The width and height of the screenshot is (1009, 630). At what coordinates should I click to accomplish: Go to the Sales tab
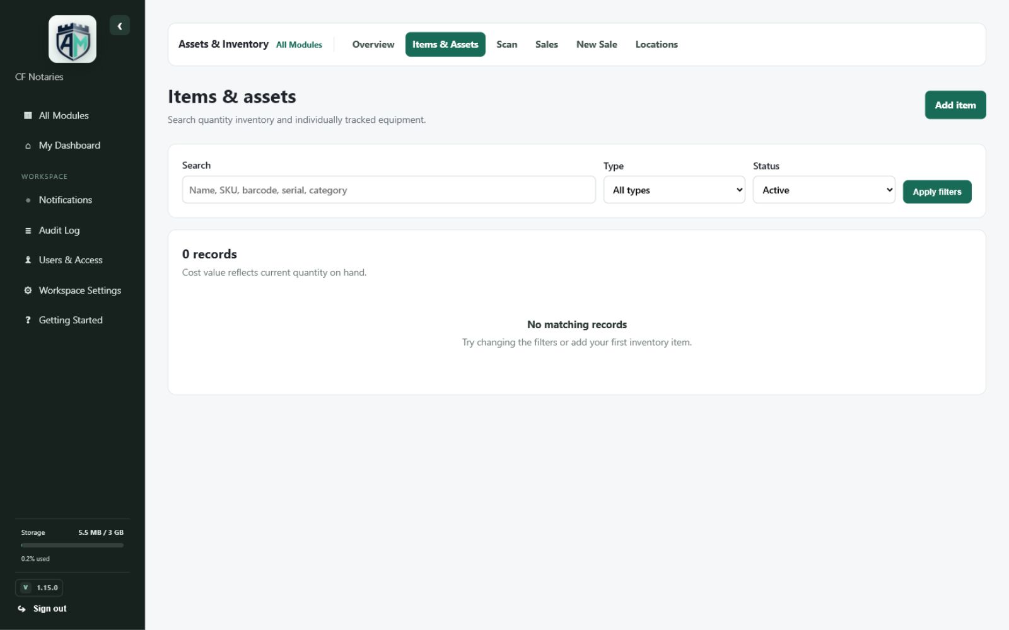point(547,44)
